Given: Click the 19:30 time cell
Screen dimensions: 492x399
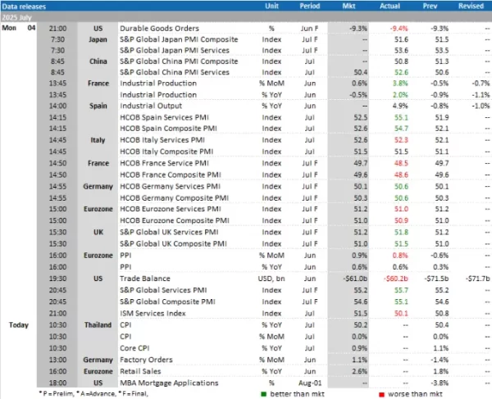Looking at the screenshot, I should pyautogui.click(x=57, y=279).
